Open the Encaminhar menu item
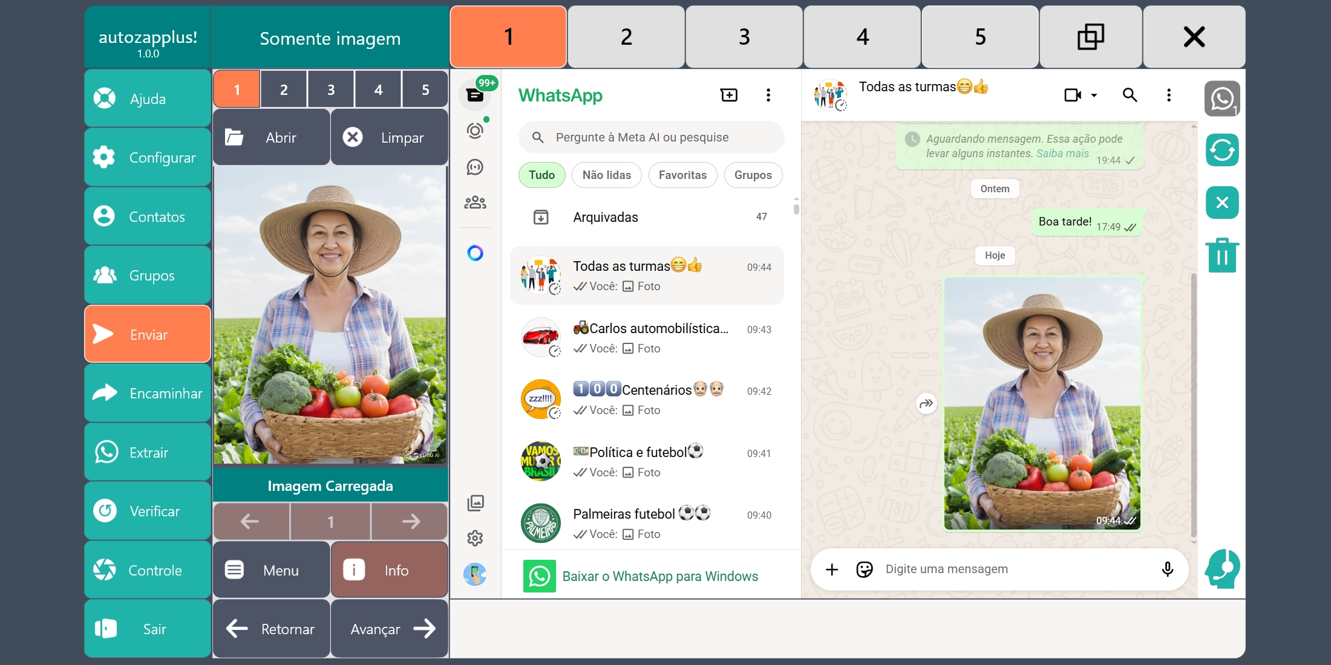This screenshot has width=1331, height=665. (148, 393)
